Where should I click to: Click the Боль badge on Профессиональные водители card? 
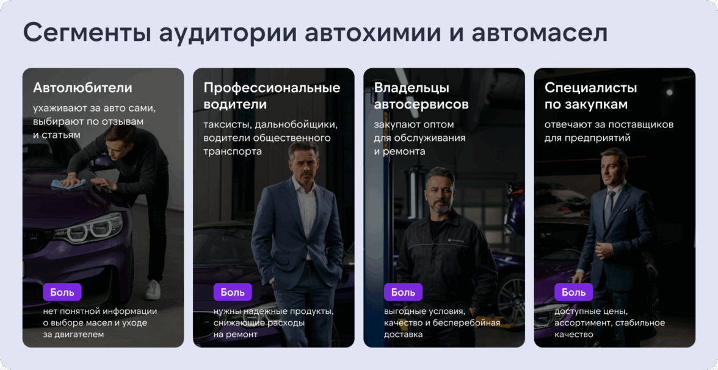(x=233, y=292)
